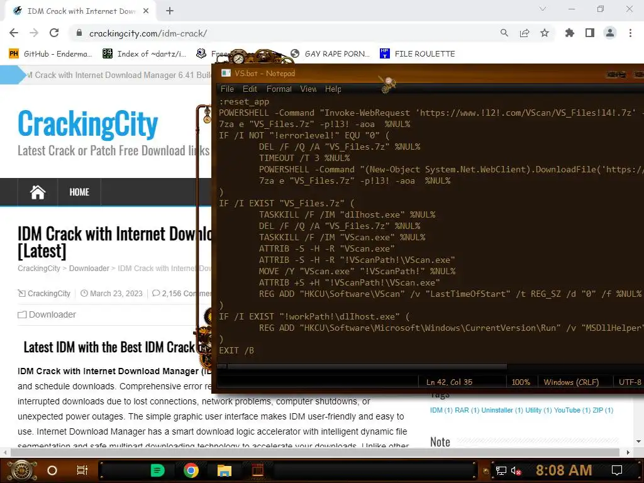Select the RAR (1) tag

pyautogui.click(x=467, y=410)
